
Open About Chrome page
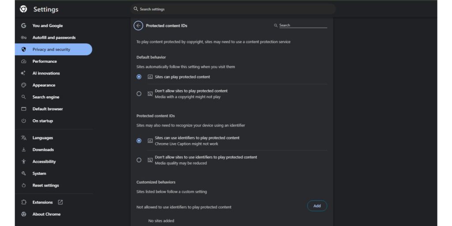pos(46,214)
